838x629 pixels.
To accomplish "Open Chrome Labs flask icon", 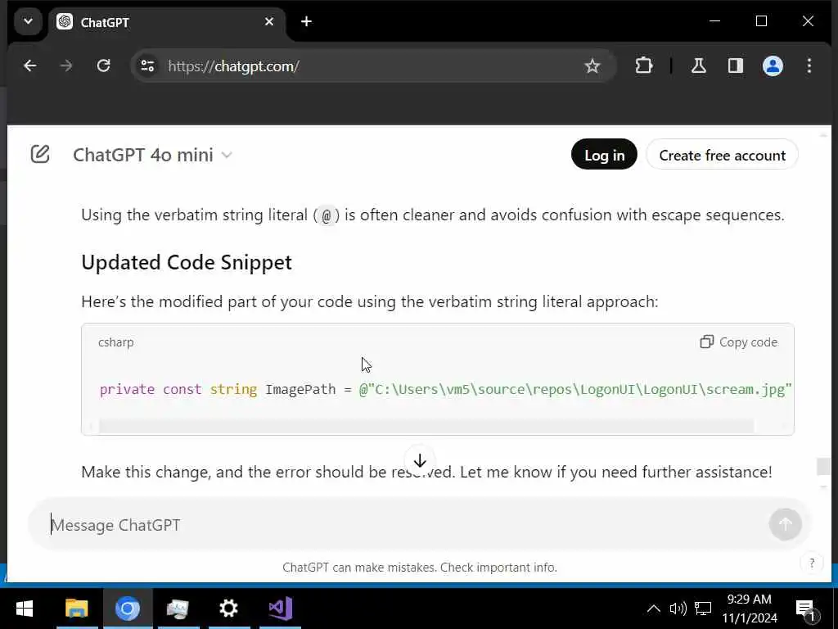I will pos(699,66).
